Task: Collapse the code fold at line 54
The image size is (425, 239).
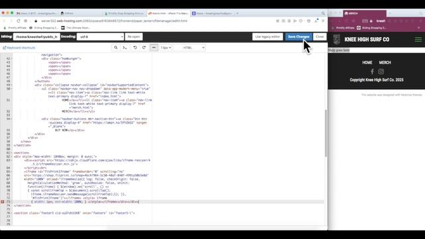Action: coord(11,119)
